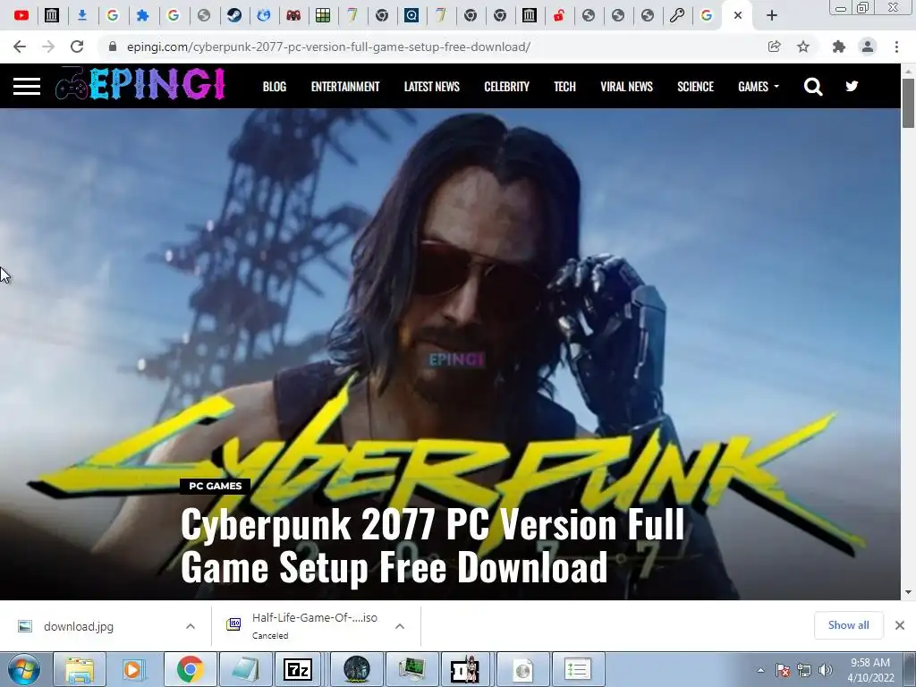Open the Blog section
The height and width of the screenshot is (687, 916).
[x=275, y=87]
